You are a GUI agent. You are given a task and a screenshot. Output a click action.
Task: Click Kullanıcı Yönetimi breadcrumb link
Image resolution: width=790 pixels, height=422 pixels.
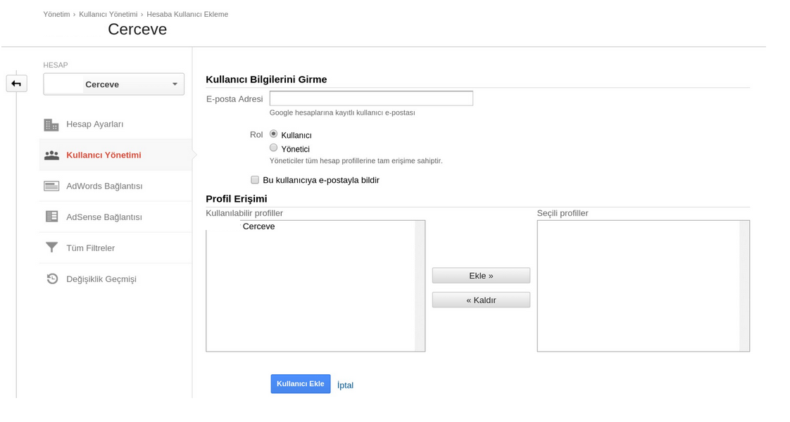[108, 14]
